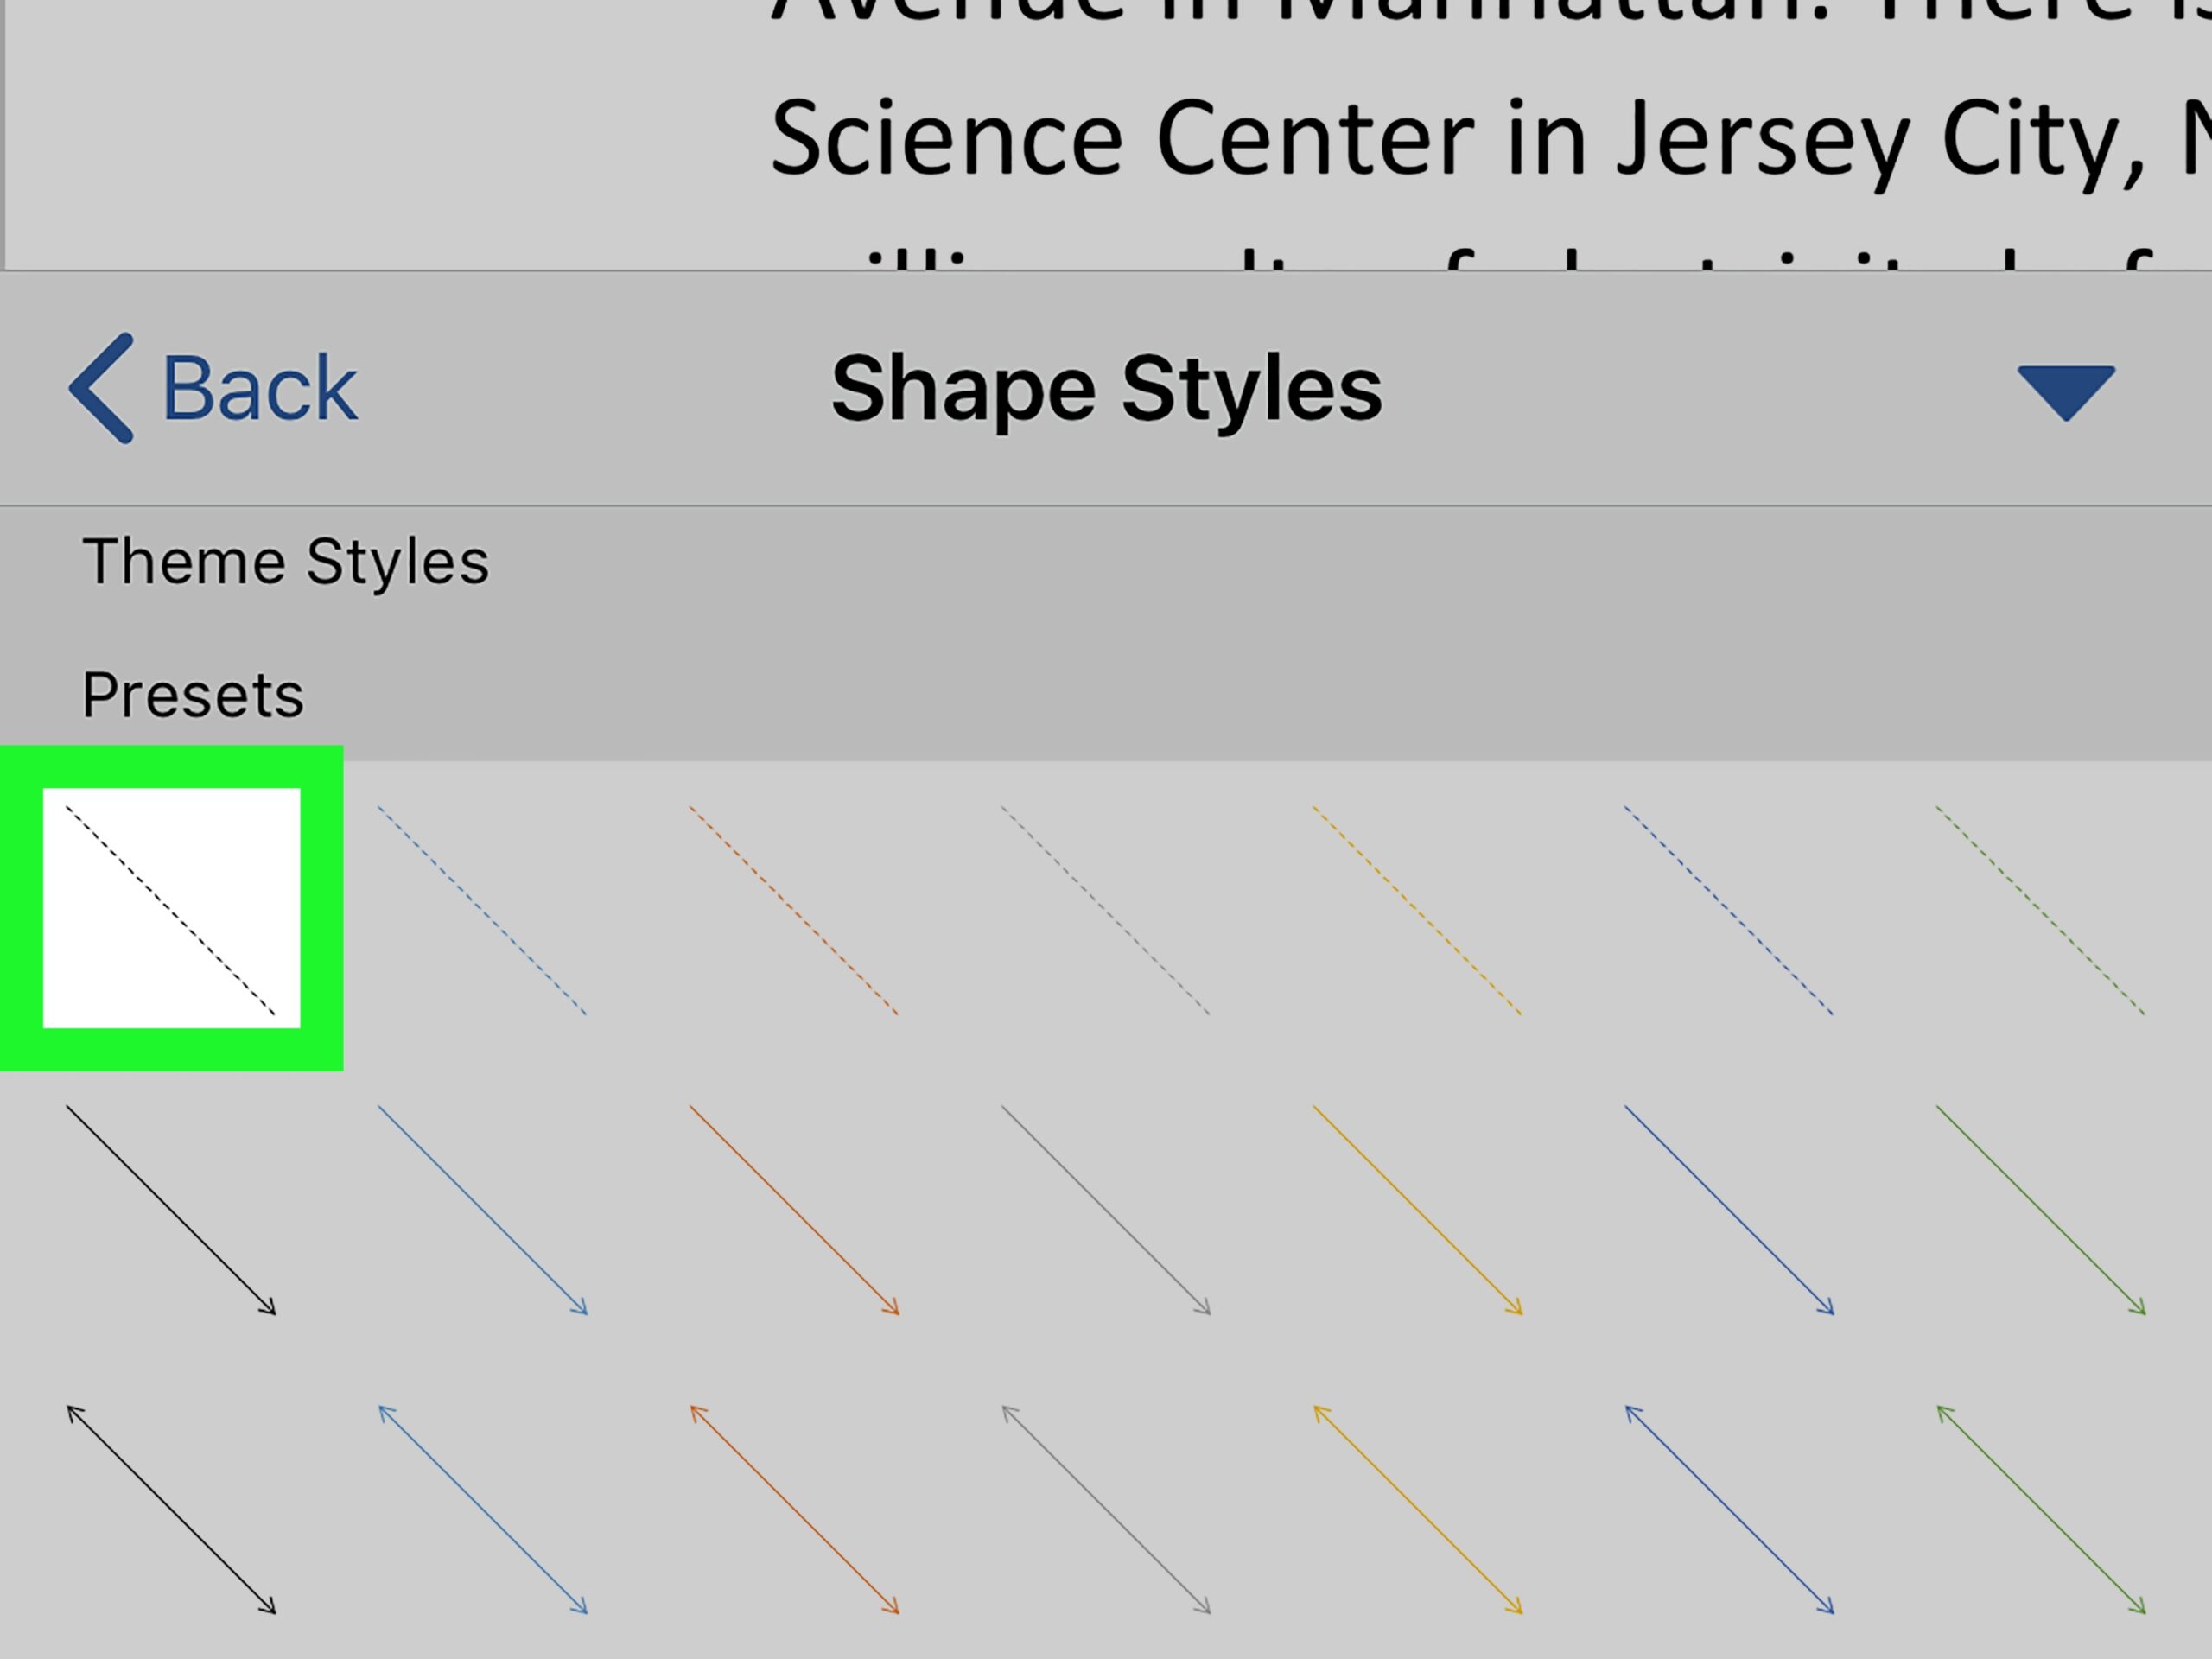This screenshot has height=1659, width=2212.
Task: Choose the dark blue dashed line preset
Action: coord(1729,910)
